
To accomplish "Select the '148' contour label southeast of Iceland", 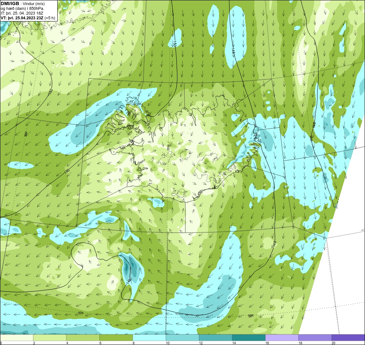I will tap(274, 244).
